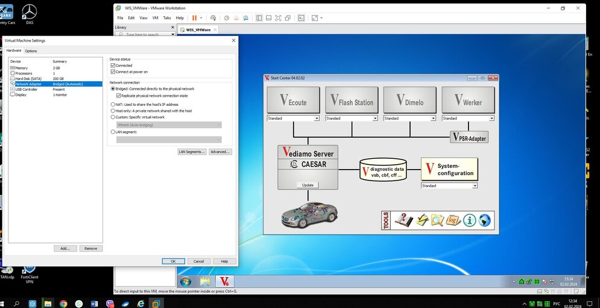Open the Edit menu in VMware

click(131, 18)
